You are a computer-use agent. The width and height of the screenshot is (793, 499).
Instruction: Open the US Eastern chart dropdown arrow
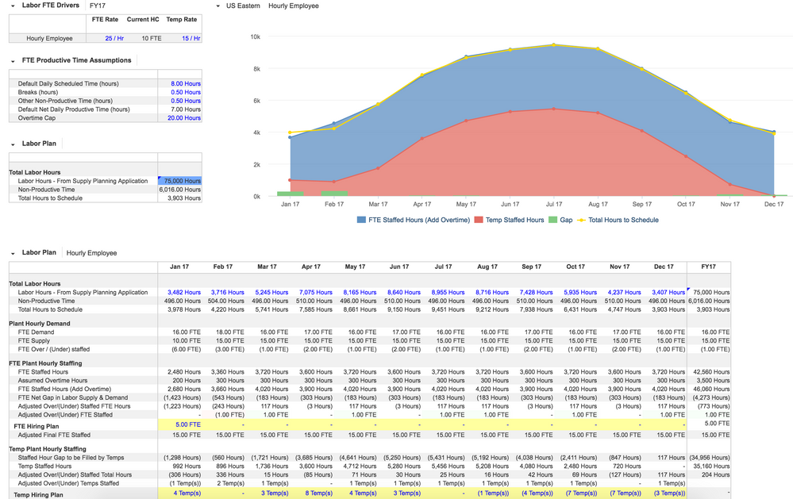pos(218,6)
